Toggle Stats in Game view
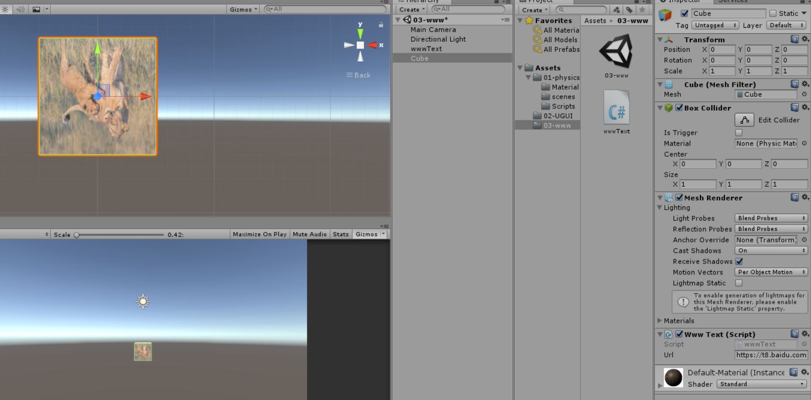The height and width of the screenshot is (400, 811). (x=341, y=234)
